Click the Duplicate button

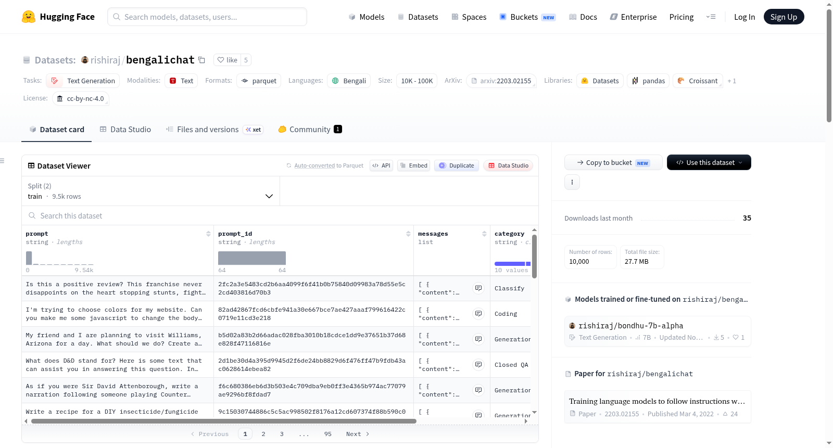tap(457, 165)
